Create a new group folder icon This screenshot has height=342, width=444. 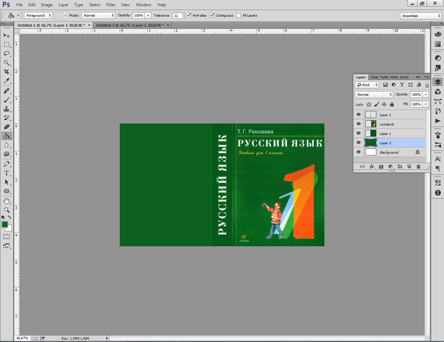point(400,166)
